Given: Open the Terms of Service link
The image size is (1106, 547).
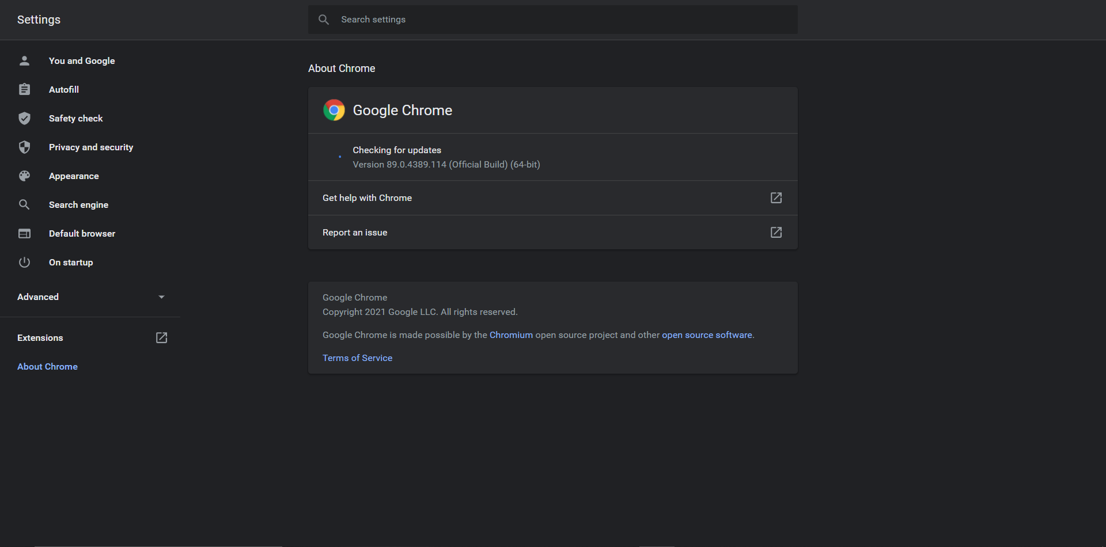Looking at the screenshot, I should (357, 358).
